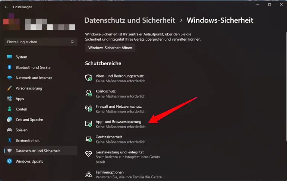Click the System monitor icon in sidebar
This screenshot has height=181, width=287.
coord(10,57)
